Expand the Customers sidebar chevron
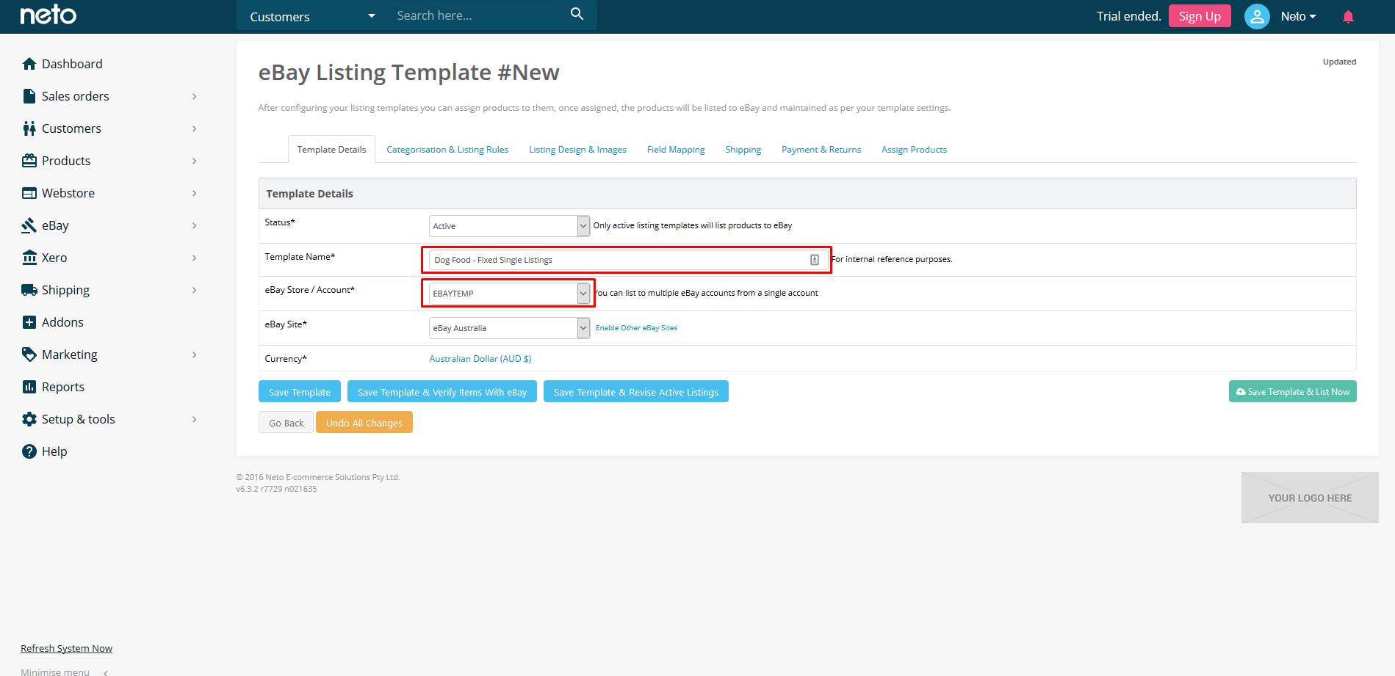 195,128
